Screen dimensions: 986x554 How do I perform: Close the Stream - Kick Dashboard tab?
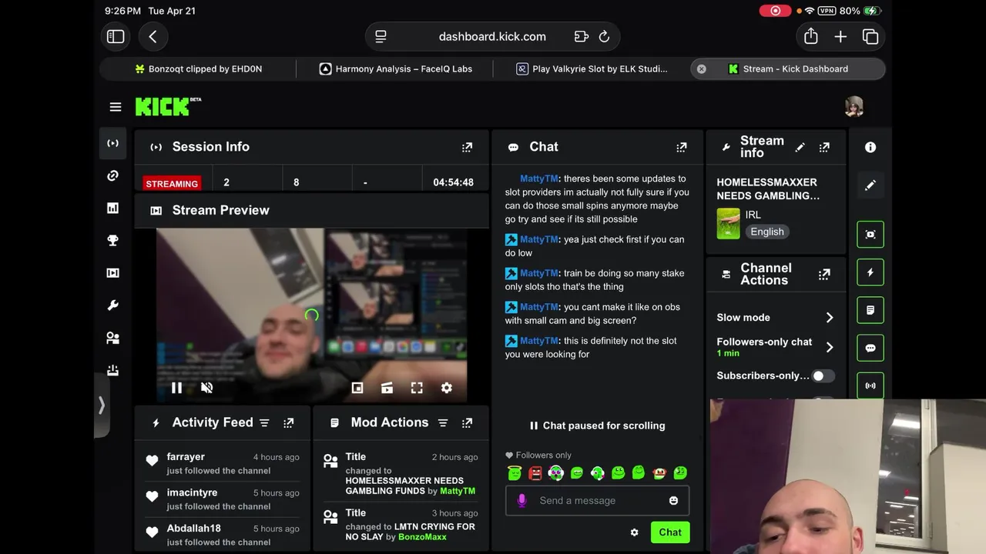(x=701, y=68)
